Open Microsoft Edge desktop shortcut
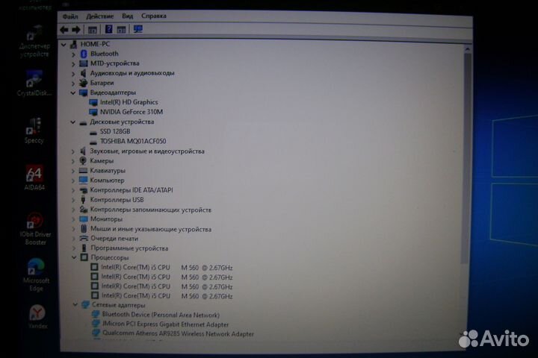 click(x=36, y=275)
